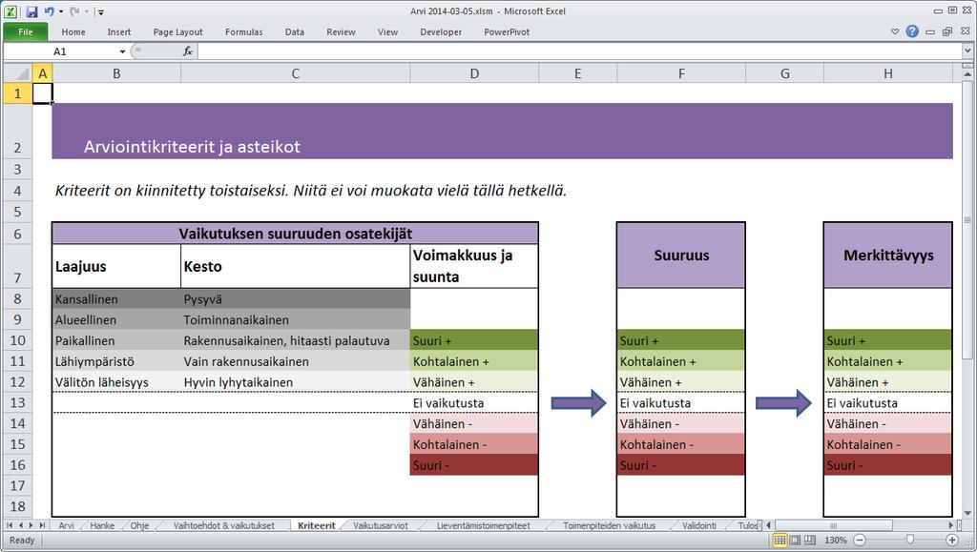
Task: Switch to Page Layout view icon
Action: [x=795, y=541]
